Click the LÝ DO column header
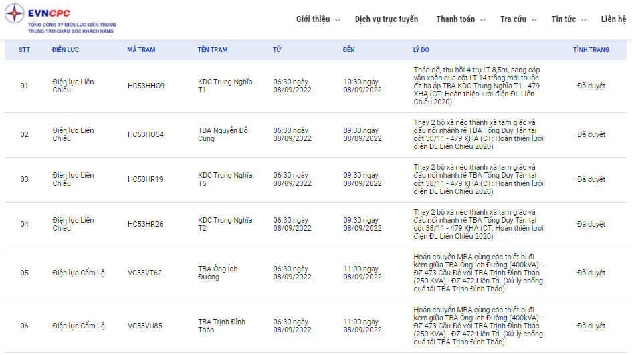 422,50
